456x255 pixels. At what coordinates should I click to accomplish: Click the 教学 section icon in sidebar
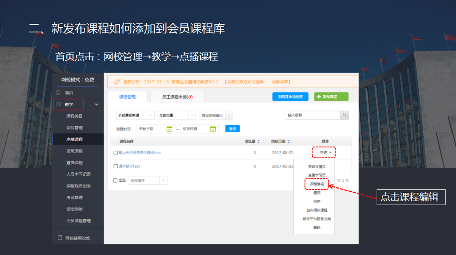point(58,104)
